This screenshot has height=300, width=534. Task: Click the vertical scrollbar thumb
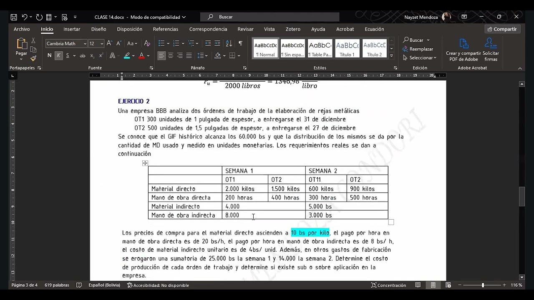tap(522, 197)
